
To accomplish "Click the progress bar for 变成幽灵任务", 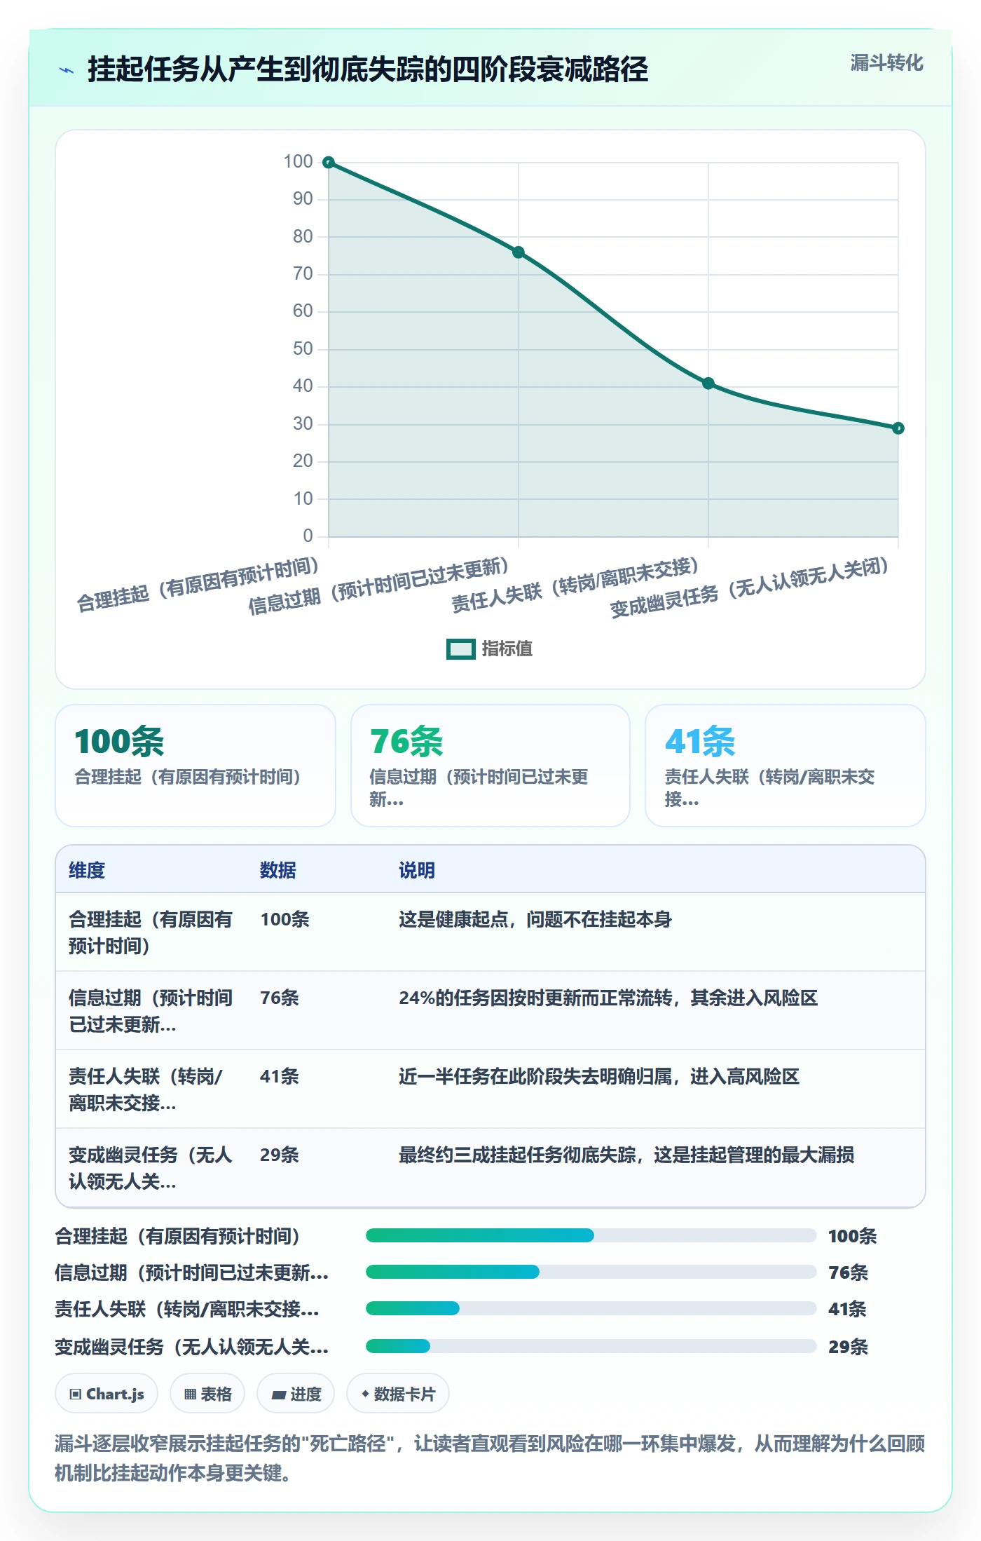I will click(591, 1346).
